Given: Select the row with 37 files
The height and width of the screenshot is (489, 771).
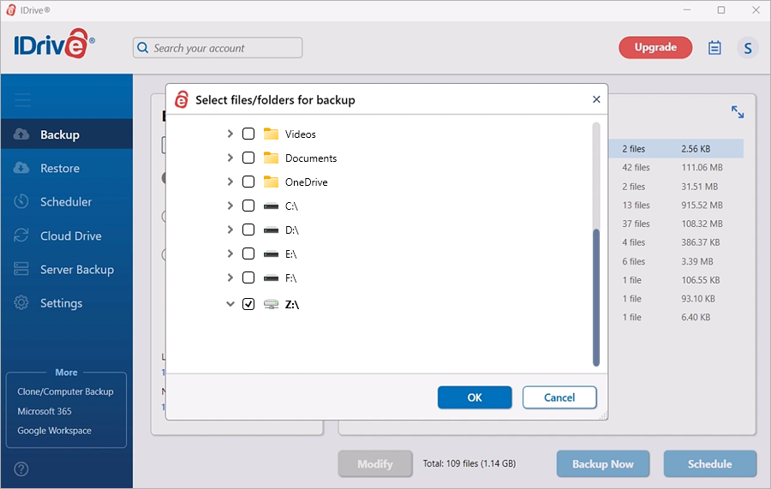Looking at the screenshot, I should [x=676, y=224].
